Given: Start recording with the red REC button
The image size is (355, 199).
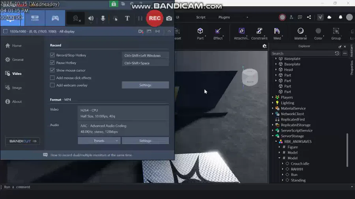Looking at the screenshot, I should click(155, 18).
